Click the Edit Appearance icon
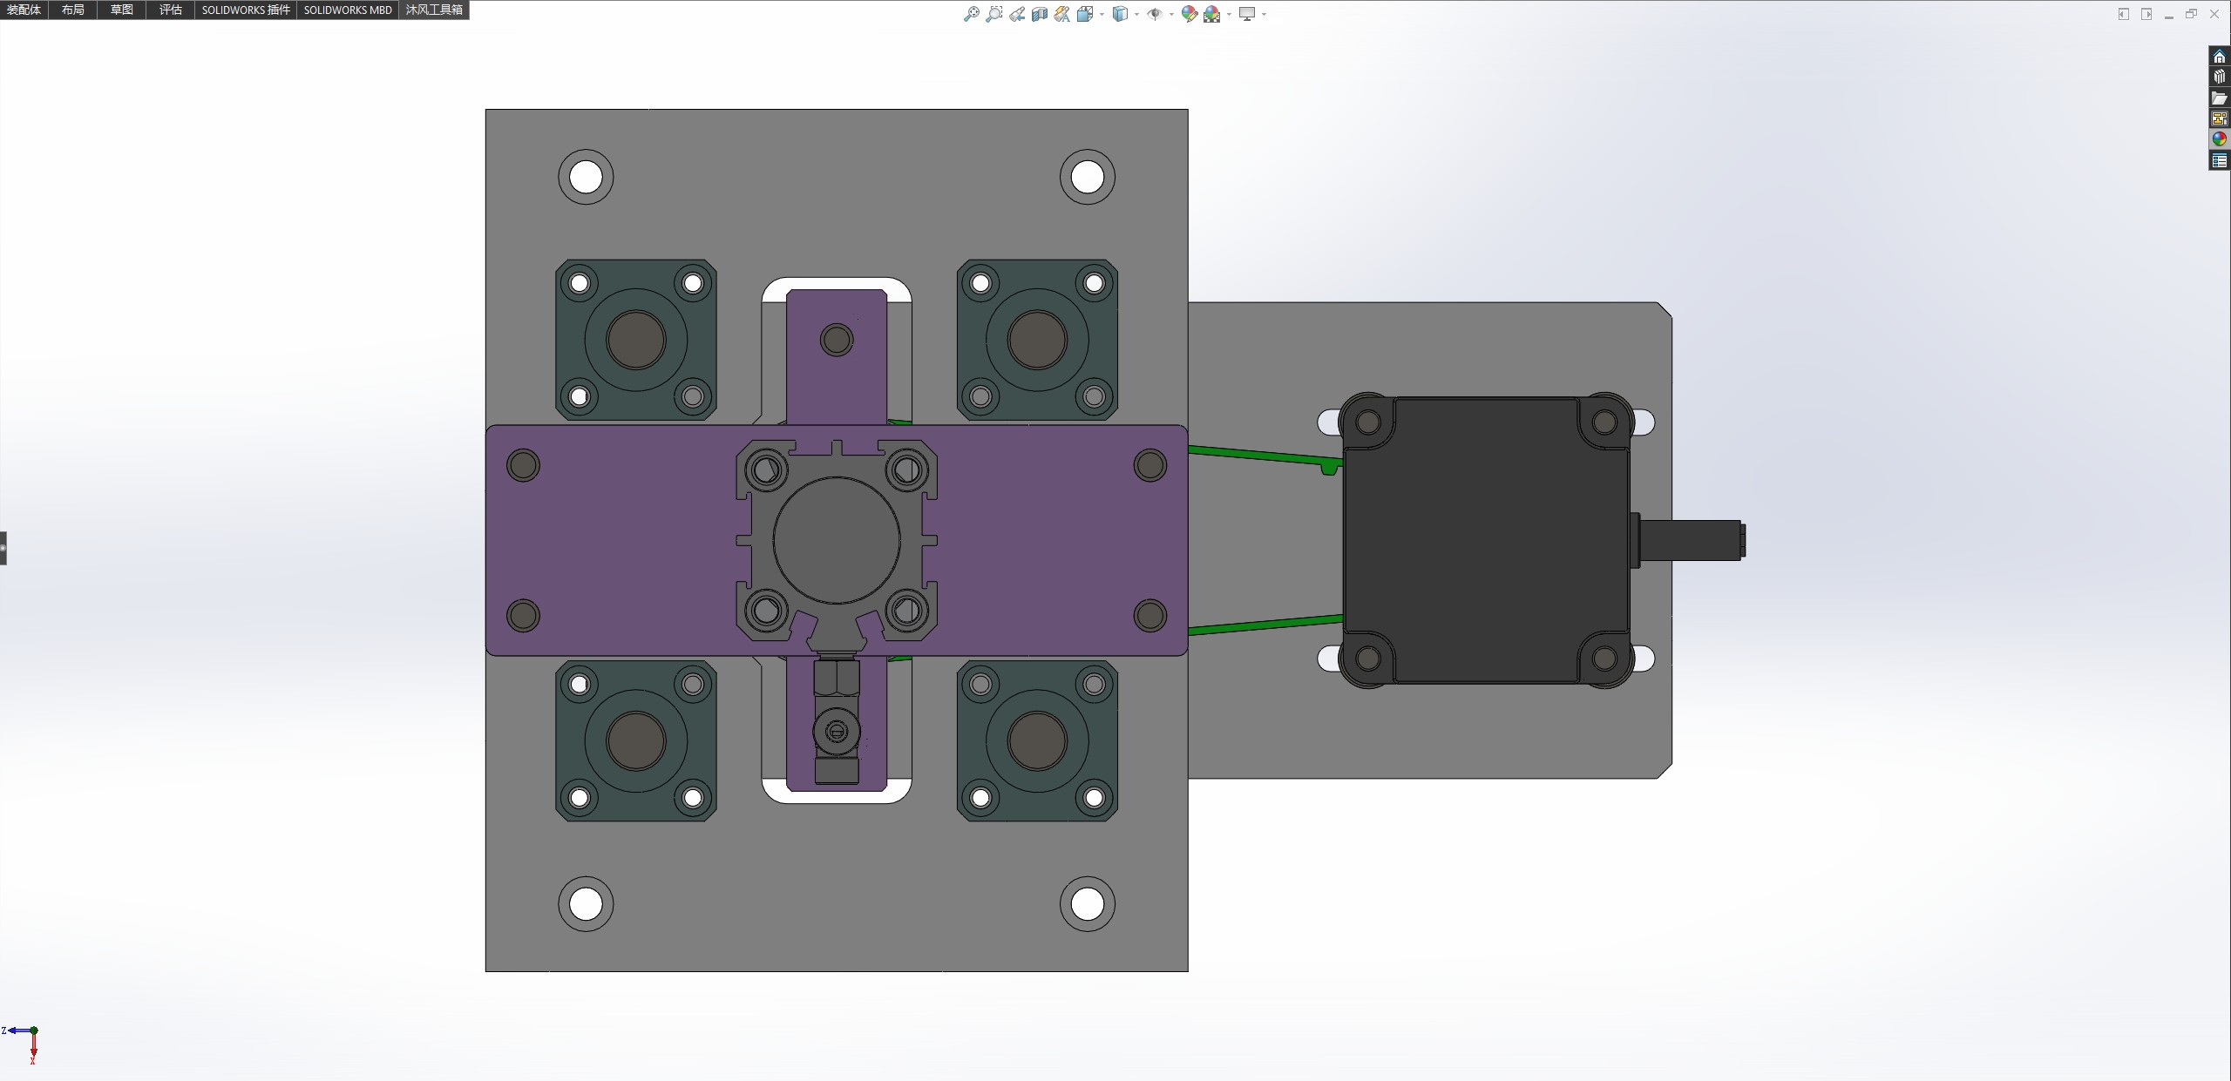Image resolution: width=2231 pixels, height=1081 pixels. 1189,14
